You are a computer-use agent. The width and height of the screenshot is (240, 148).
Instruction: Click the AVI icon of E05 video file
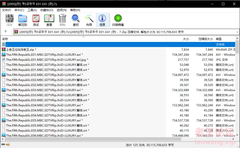coord(4,120)
